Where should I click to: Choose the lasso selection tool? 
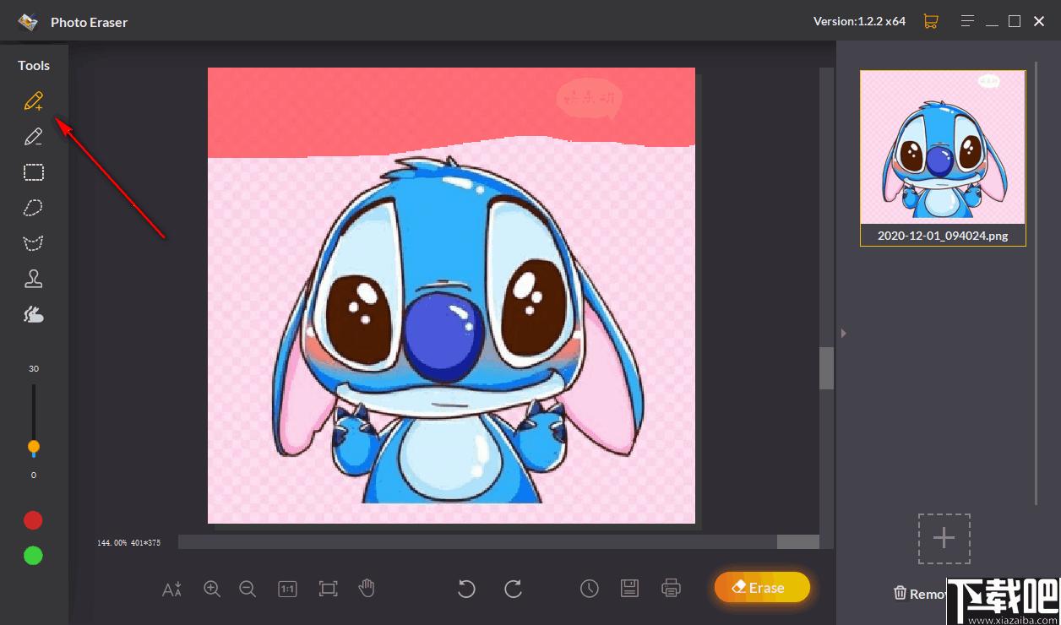pos(33,208)
